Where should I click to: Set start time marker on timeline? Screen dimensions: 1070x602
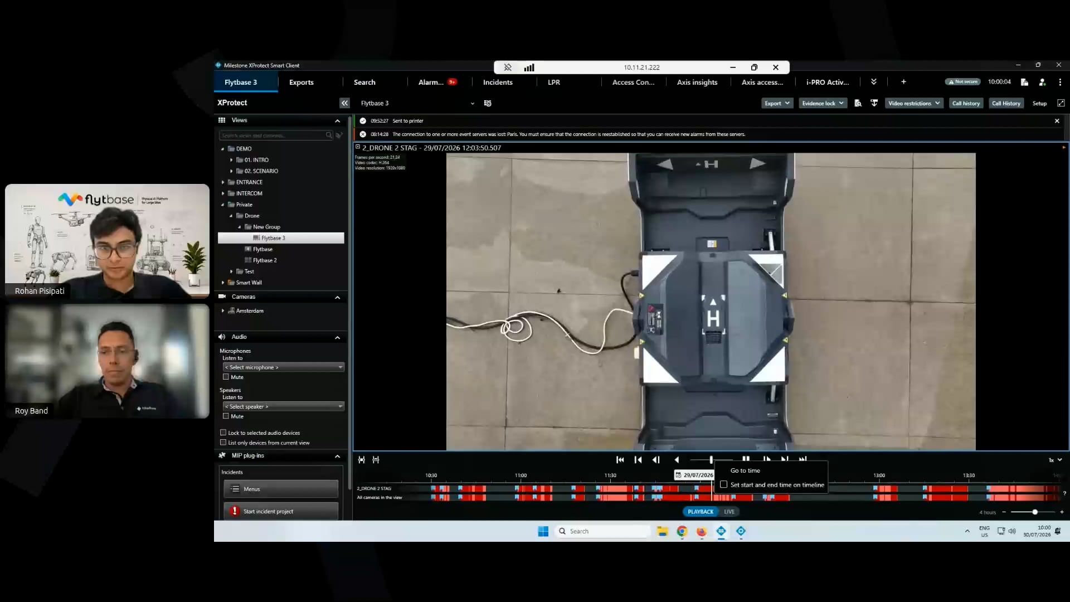(362, 459)
